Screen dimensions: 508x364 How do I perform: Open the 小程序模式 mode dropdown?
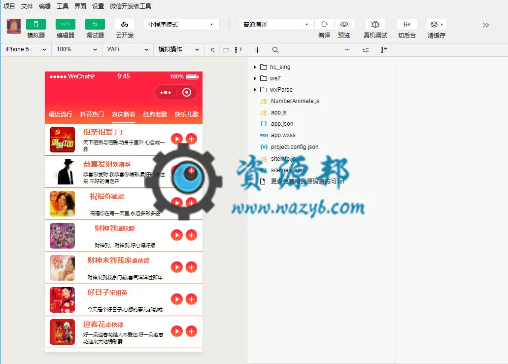tap(181, 24)
